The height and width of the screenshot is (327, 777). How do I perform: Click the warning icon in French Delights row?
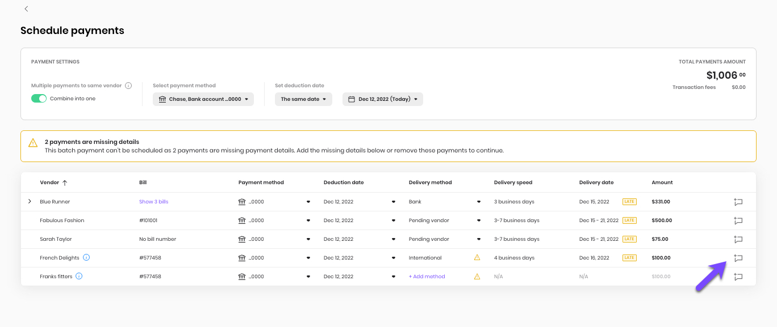(x=477, y=257)
